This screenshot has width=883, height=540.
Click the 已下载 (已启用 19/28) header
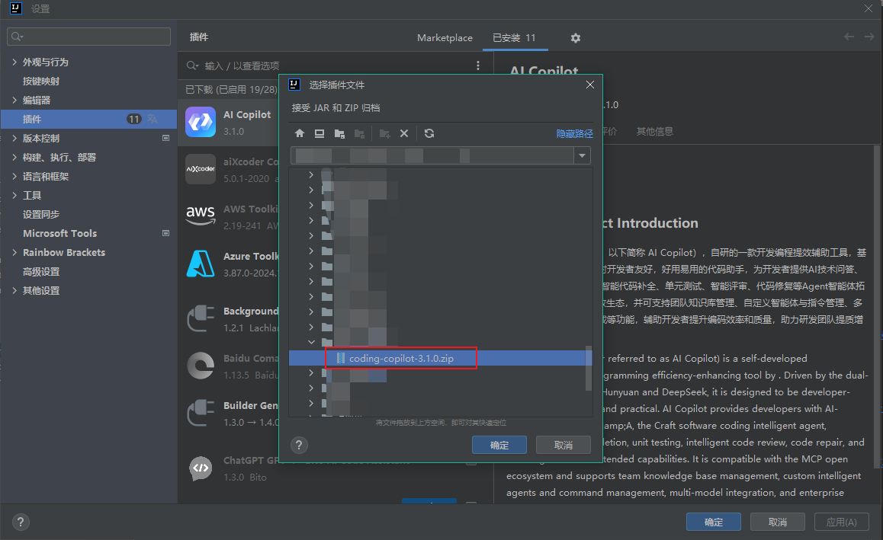[232, 89]
